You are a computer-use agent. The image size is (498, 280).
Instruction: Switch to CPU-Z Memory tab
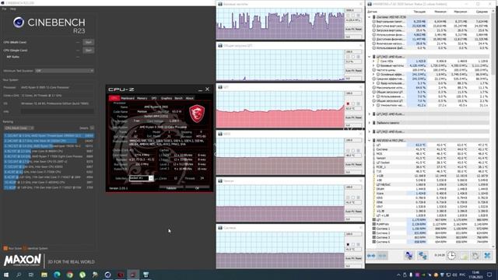[x=142, y=98]
